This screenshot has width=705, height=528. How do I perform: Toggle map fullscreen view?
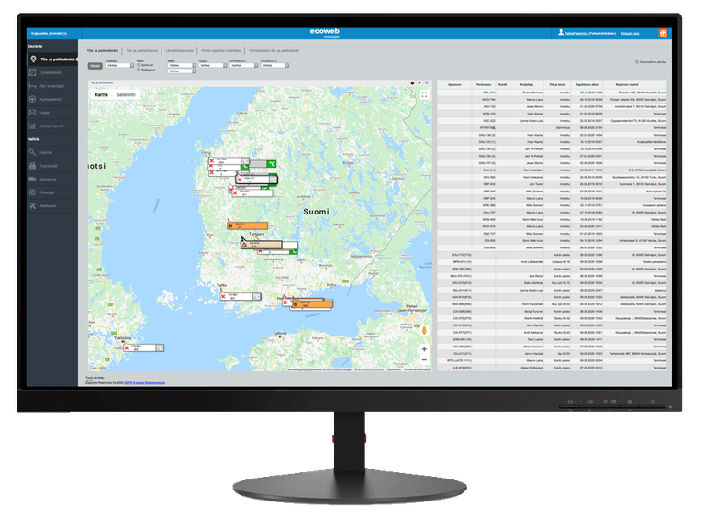424,94
